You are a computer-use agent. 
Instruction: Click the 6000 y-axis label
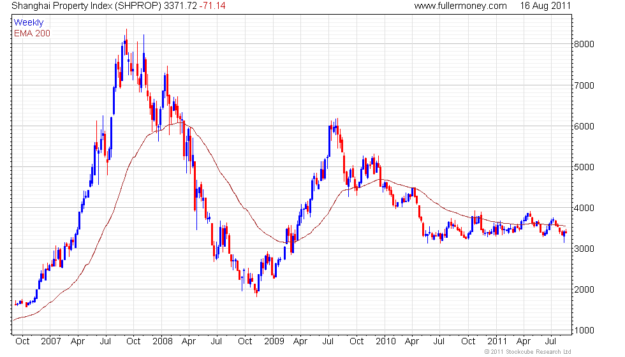tap(584, 126)
